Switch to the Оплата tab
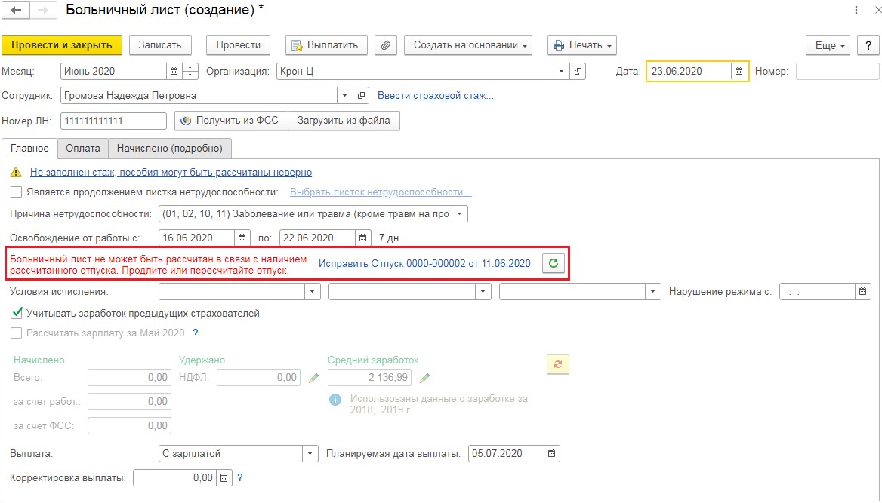 pos(82,149)
